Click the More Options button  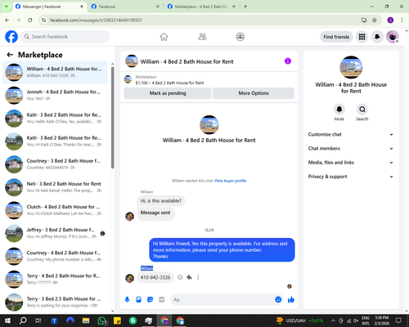[254, 93]
